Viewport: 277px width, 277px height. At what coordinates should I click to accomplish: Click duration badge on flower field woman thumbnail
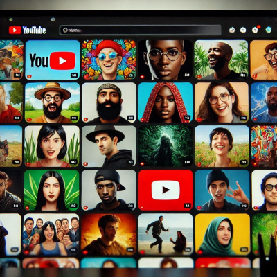(244, 162)
